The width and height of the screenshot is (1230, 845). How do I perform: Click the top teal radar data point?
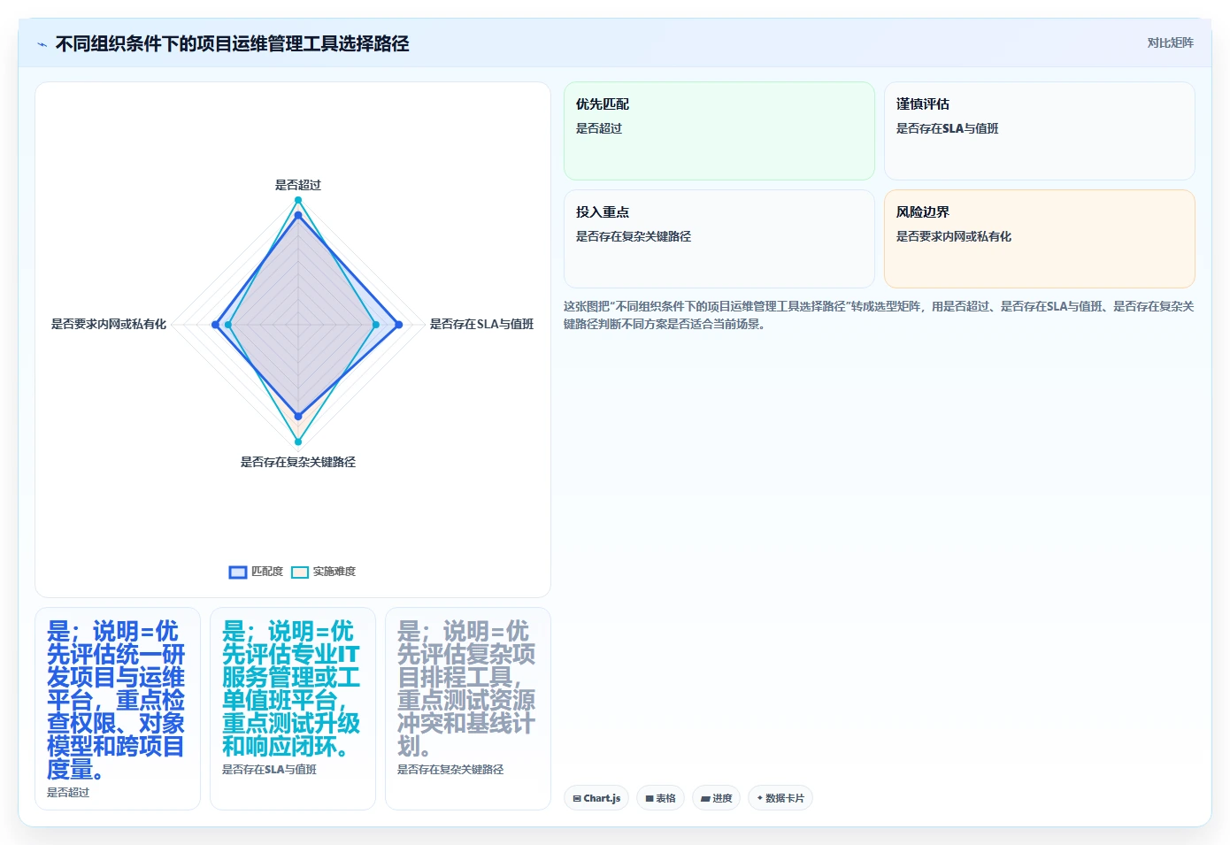(x=298, y=200)
